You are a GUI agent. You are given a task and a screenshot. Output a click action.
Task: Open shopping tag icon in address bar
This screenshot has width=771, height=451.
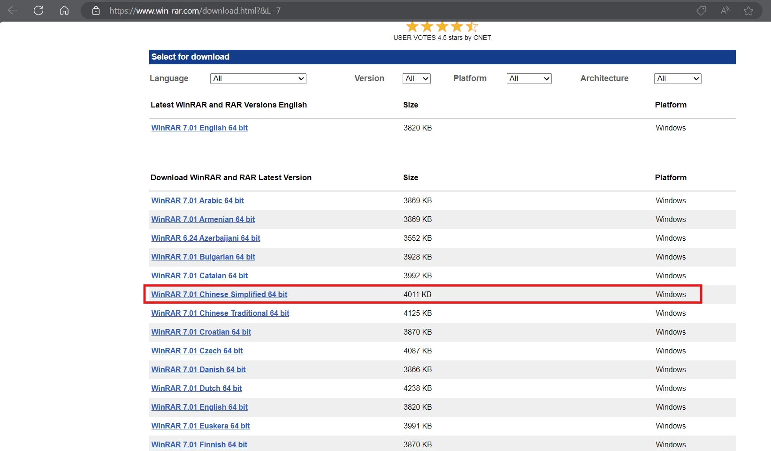click(x=701, y=10)
